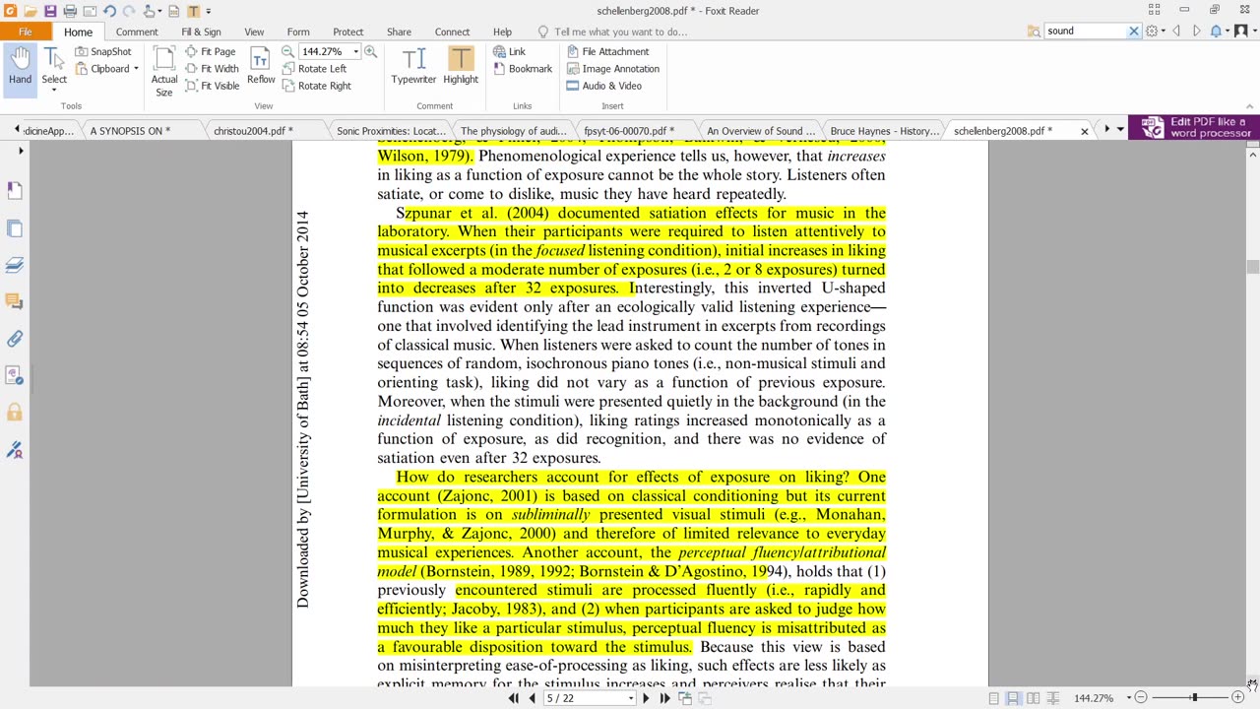Image resolution: width=1260 pixels, height=709 pixels.
Task: Click Edit PDF like a word processor banner
Action: click(1193, 128)
